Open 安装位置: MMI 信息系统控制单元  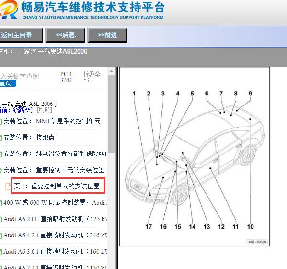[52, 121]
